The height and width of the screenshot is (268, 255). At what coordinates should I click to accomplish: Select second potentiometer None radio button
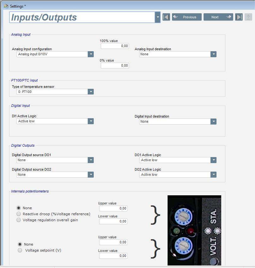(x=20, y=244)
